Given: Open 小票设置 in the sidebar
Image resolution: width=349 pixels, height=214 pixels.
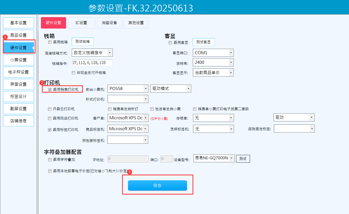Looking at the screenshot, I should click(18, 60).
